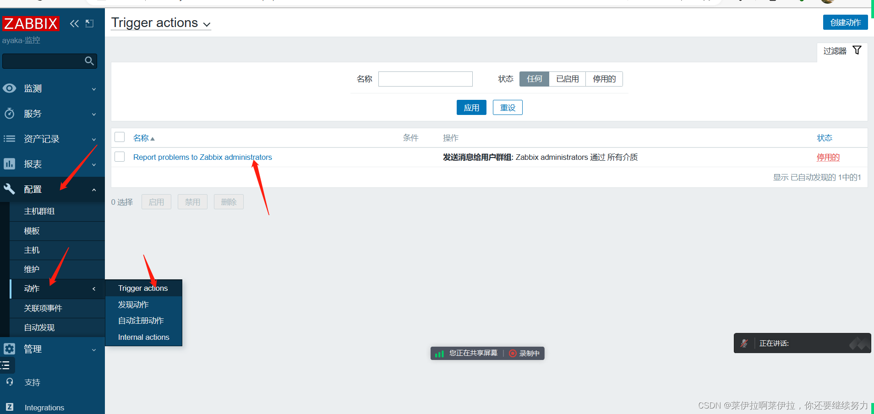
Task: Click the 创建动作 button
Action: tap(846, 22)
